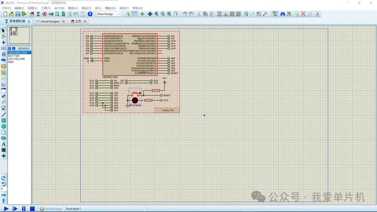Click the Remove Sheet red X icon

click(303, 14)
